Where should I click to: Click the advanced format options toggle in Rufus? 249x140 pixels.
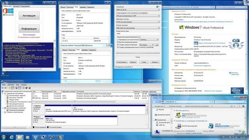click(139, 37)
